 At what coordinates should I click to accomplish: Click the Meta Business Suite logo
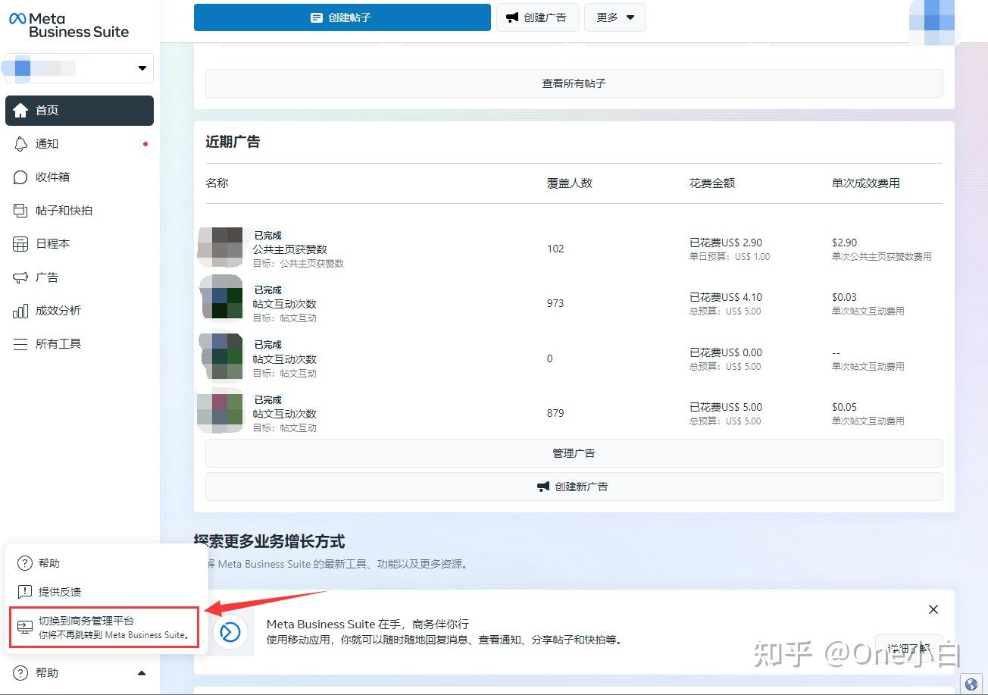click(69, 25)
